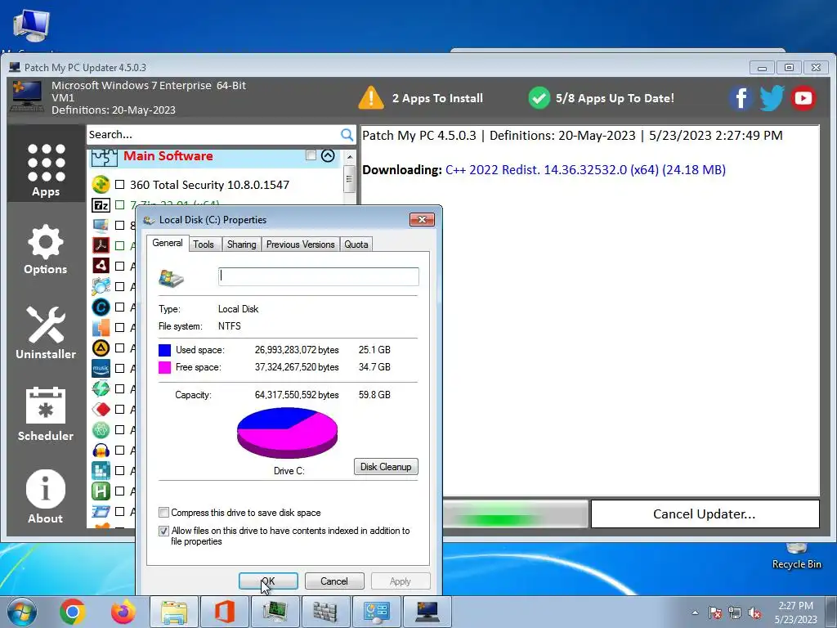Click the C++ 2022 Redist downloading entry
The height and width of the screenshot is (628, 837).
pos(585,170)
